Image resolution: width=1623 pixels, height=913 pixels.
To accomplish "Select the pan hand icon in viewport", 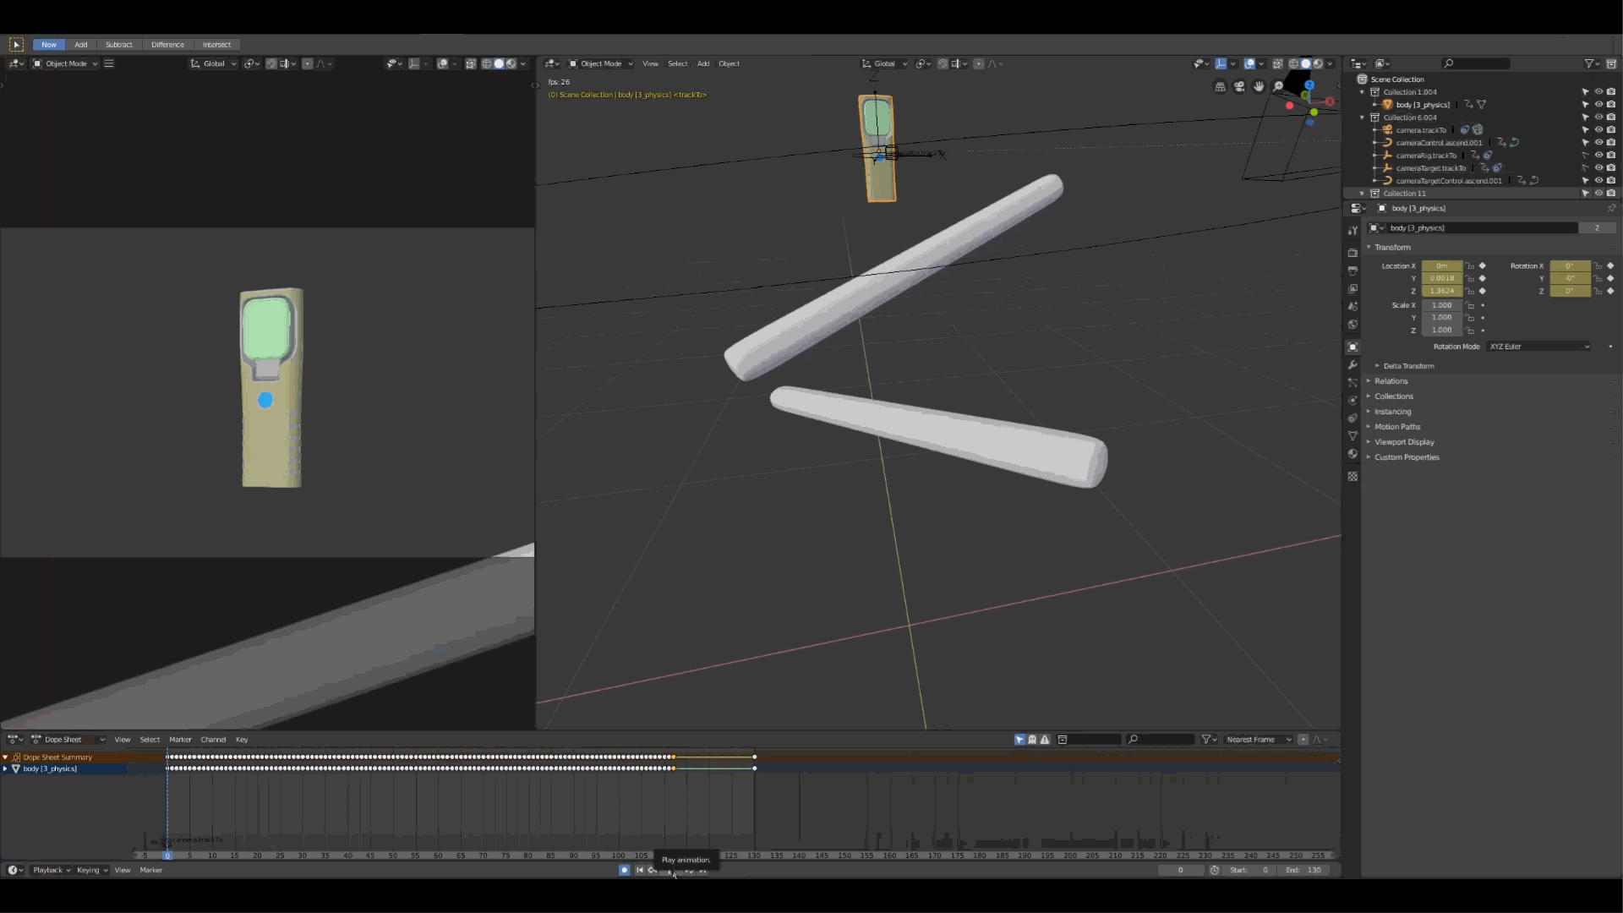I will [x=1259, y=86].
